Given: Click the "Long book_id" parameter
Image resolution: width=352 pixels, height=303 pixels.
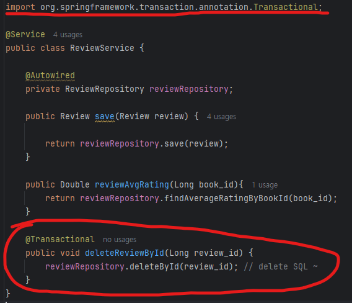Looking at the screenshot, I should [x=204, y=185].
